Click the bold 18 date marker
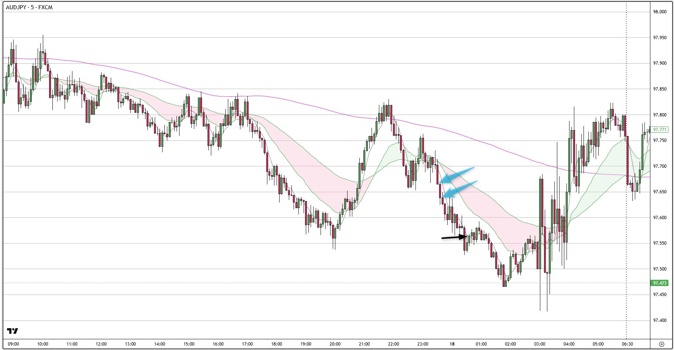Viewport: 674px width, 350px height. pos(452,344)
